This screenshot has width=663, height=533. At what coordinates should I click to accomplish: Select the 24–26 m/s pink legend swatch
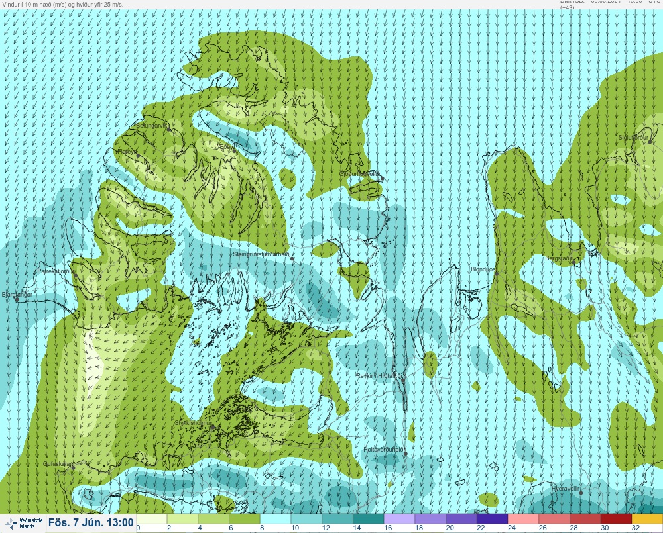[x=524, y=519]
